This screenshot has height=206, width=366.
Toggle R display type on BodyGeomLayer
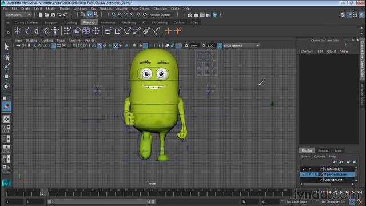[x=316, y=174]
